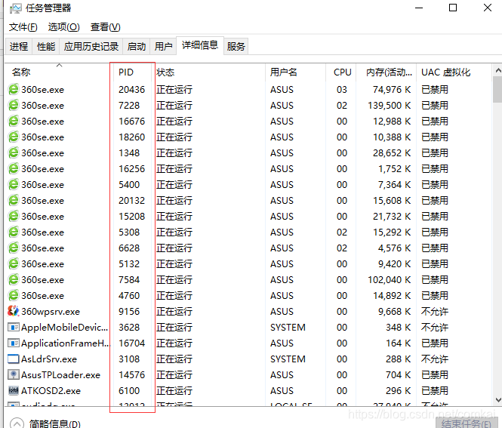Click the 正在运行 status of ATKOSD2.exe
The image size is (502, 428).
pos(174,390)
